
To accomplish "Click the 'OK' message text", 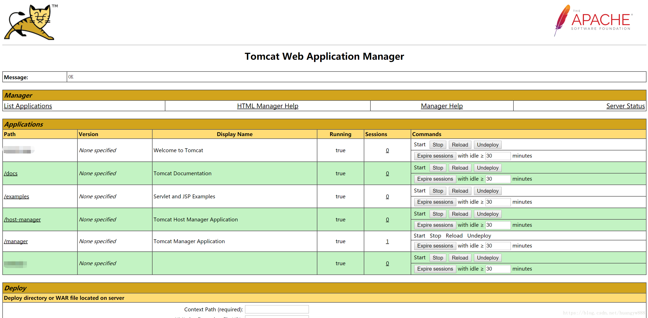I will click(x=71, y=77).
